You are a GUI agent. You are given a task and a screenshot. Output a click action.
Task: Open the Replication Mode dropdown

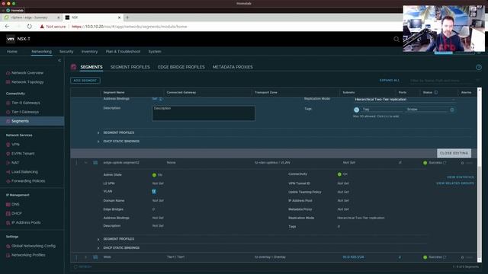tap(405, 100)
